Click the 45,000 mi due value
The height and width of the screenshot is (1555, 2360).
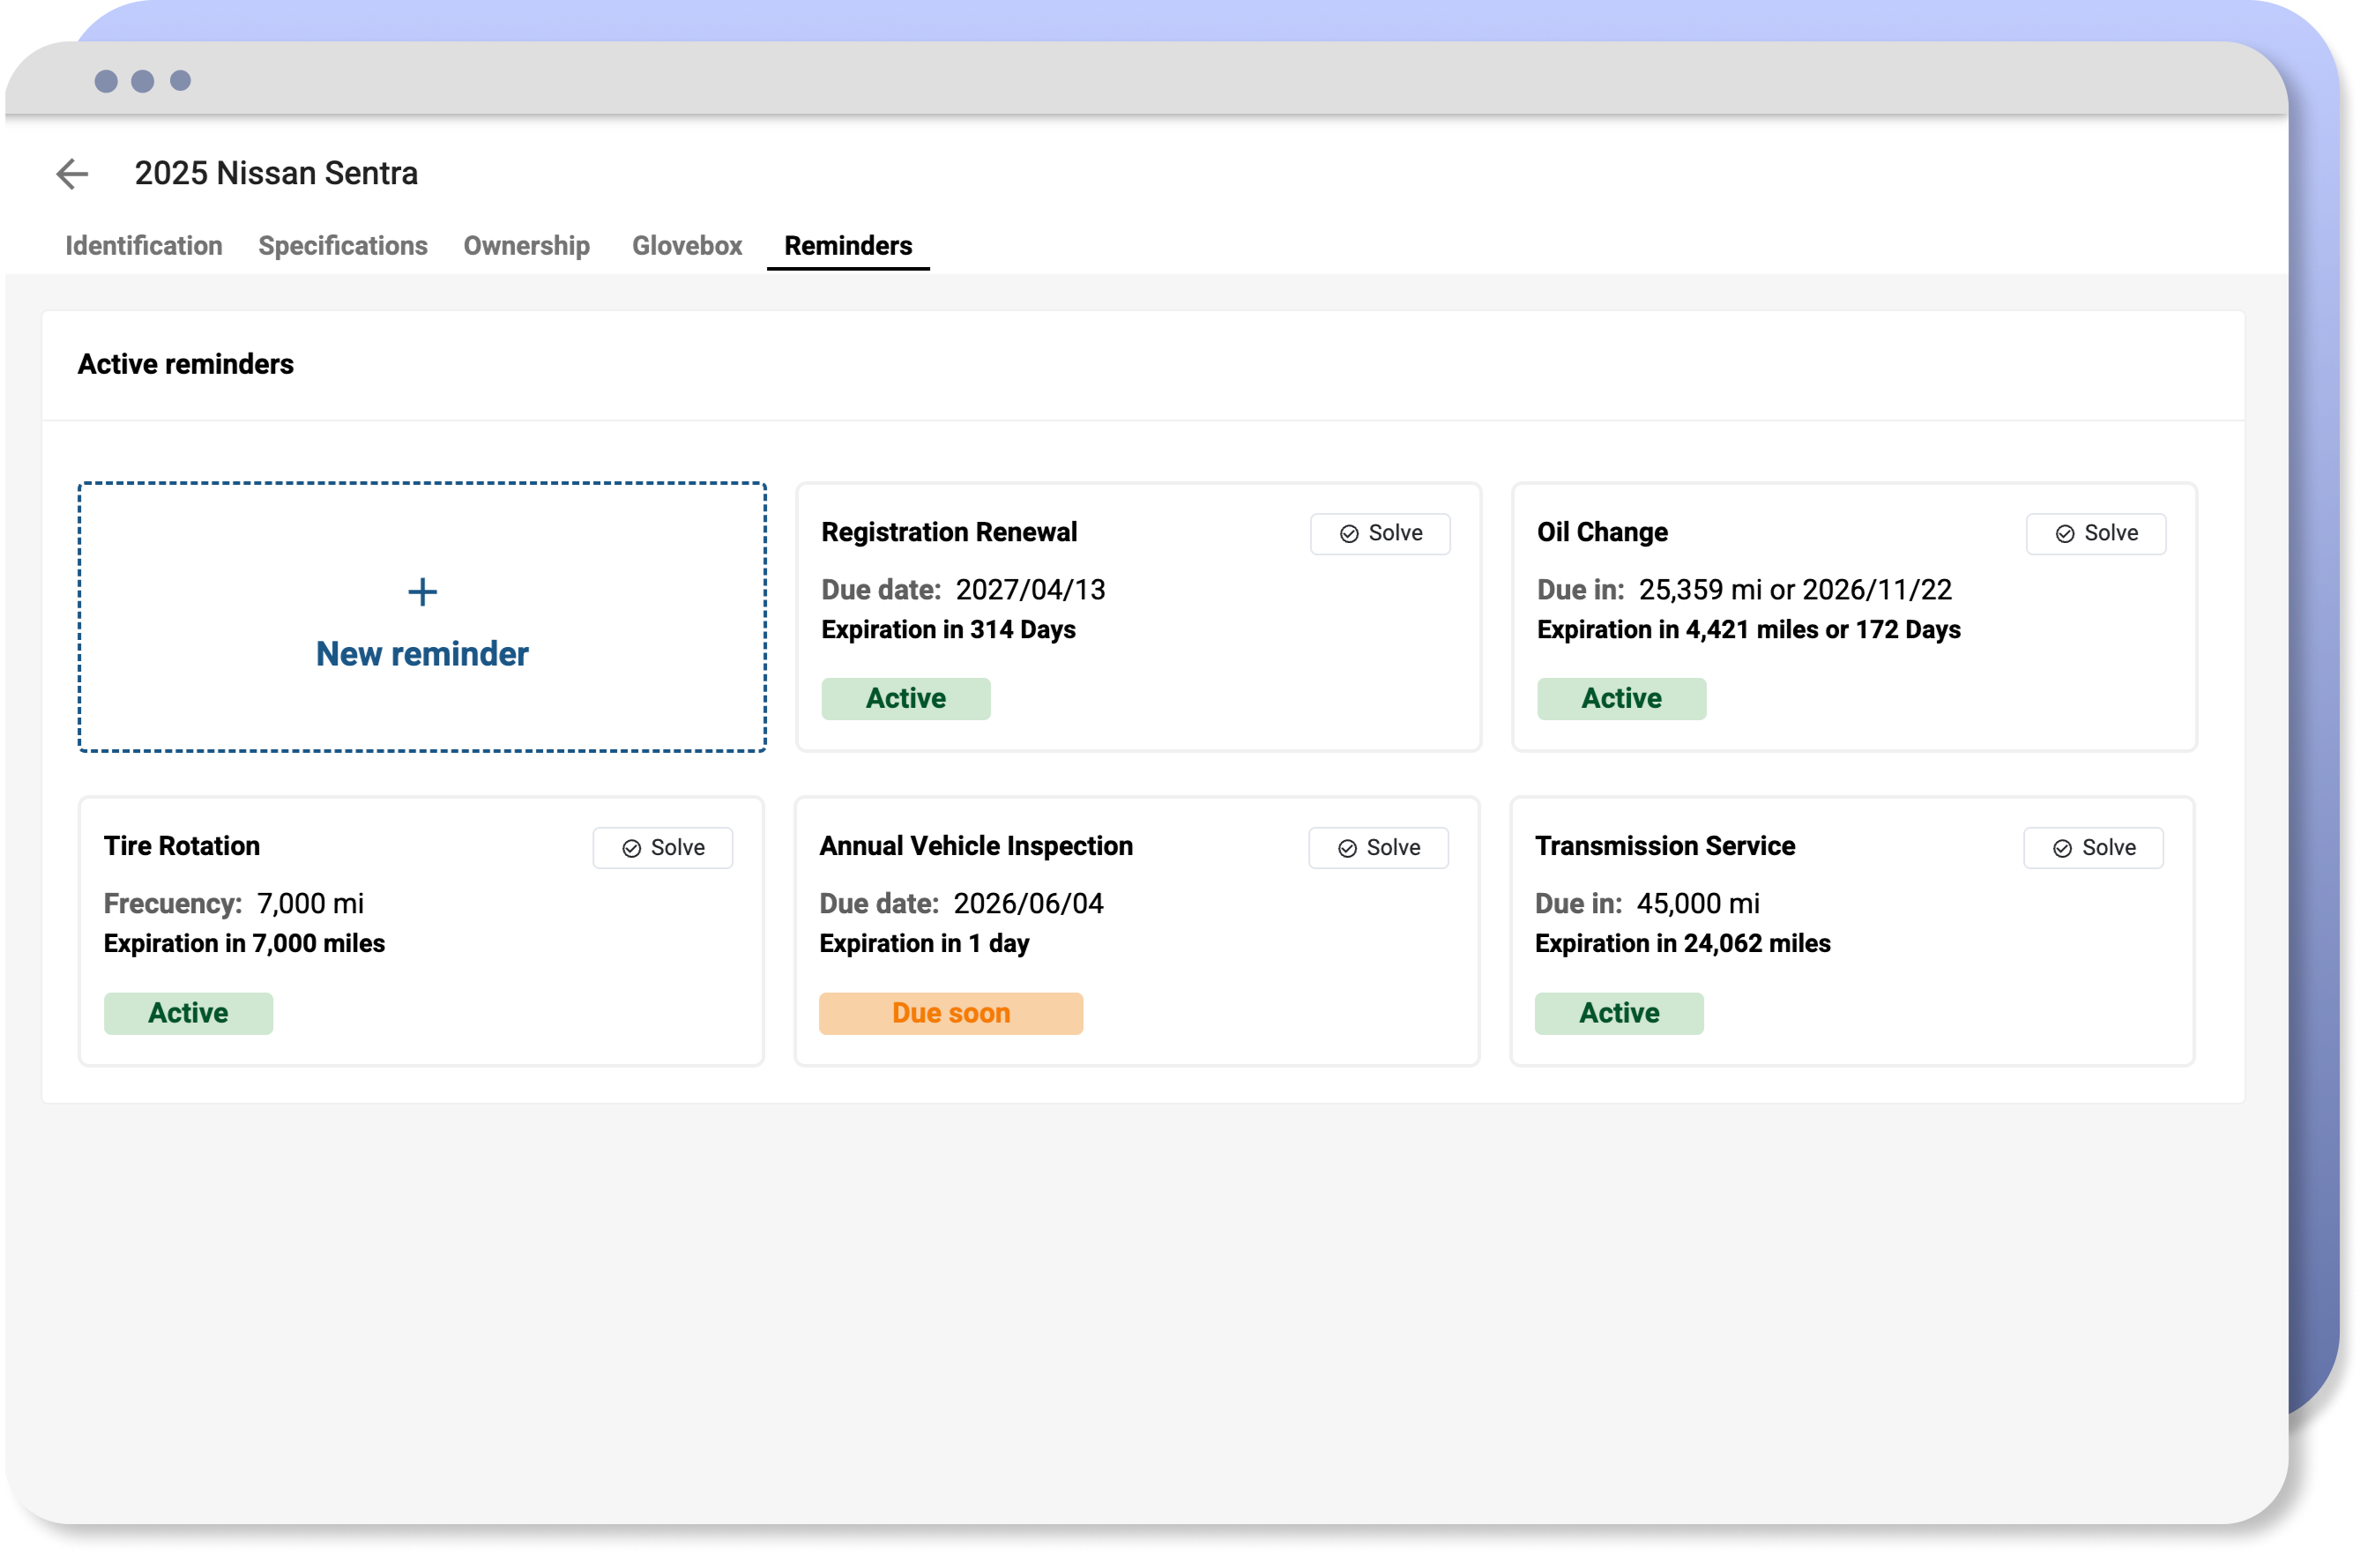tap(1698, 904)
